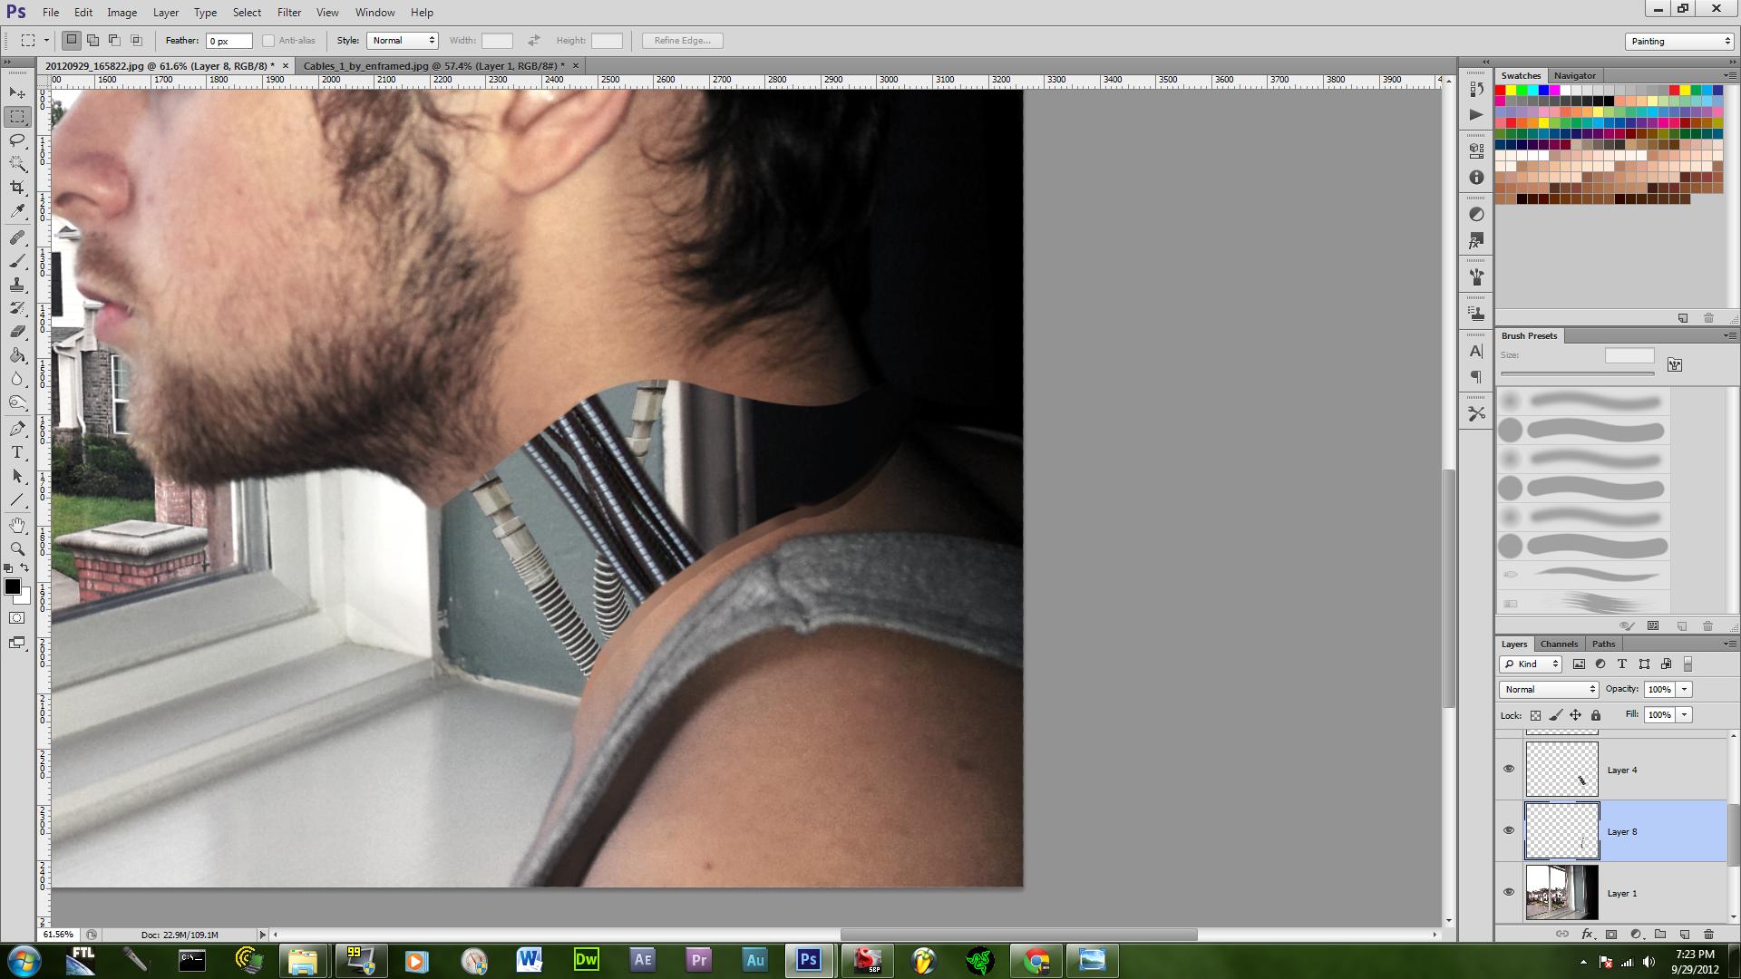Open the Style dropdown set to Normal

coord(403,41)
